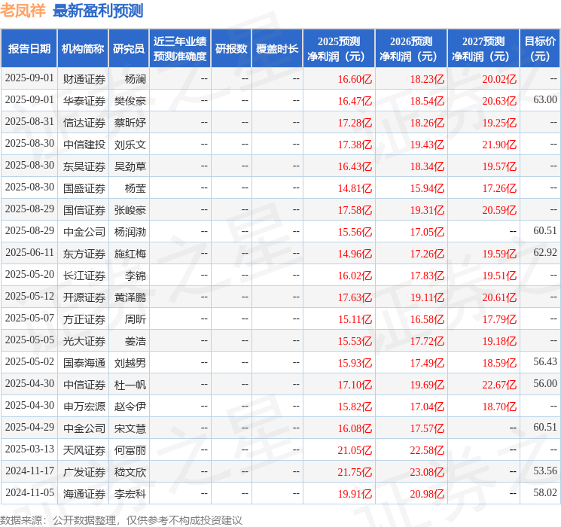Click the 研报数 column header
The width and height of the screenshot is (561, 527).
click(230, 49)
